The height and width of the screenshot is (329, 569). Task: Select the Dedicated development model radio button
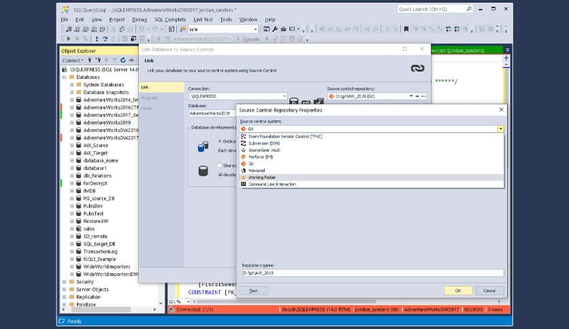tap(220, 141)
